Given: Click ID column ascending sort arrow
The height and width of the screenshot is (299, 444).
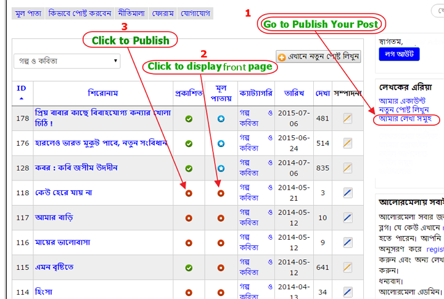Looking at the screenshot, I should 22,99.
